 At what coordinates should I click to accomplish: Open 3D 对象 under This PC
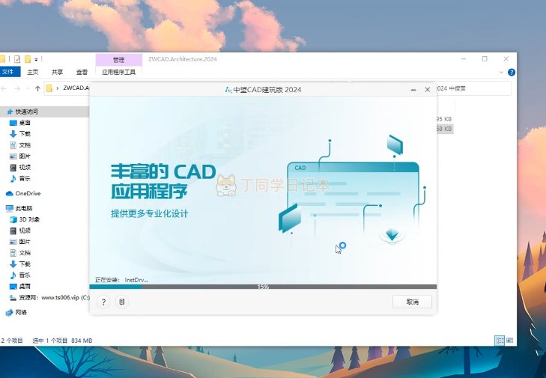pos(25,219)
